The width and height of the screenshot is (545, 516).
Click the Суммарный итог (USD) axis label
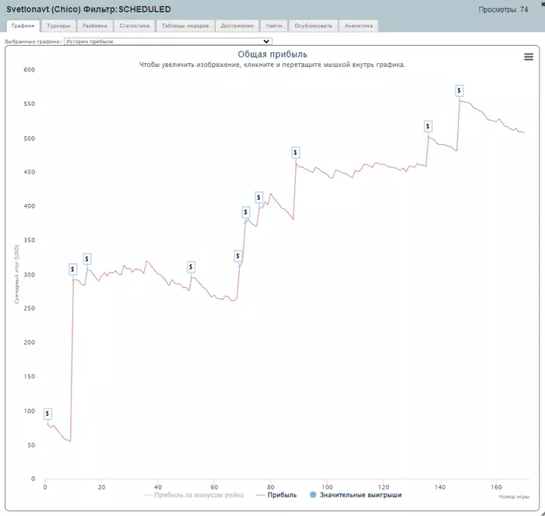pyautogui.click(x=16, y=274)
